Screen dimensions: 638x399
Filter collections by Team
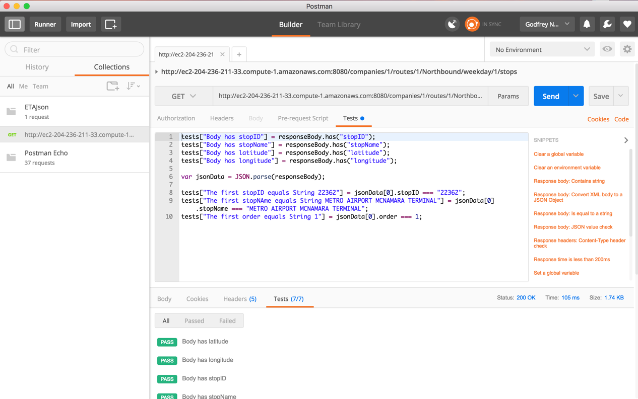[40, 86]
